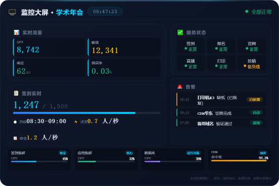Click the green status dot of 直播
This screenshot has width=279, height=186.
coord(186,66)
